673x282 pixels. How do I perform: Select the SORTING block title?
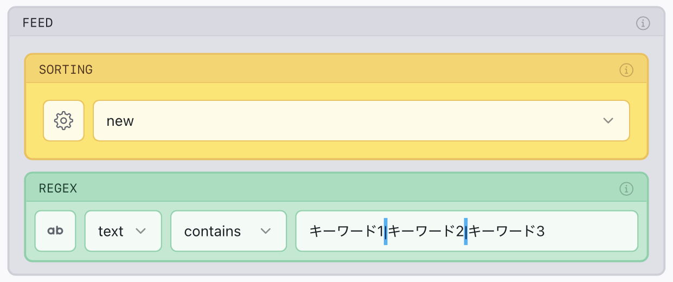pyautogui.click(x=66, y=70)
